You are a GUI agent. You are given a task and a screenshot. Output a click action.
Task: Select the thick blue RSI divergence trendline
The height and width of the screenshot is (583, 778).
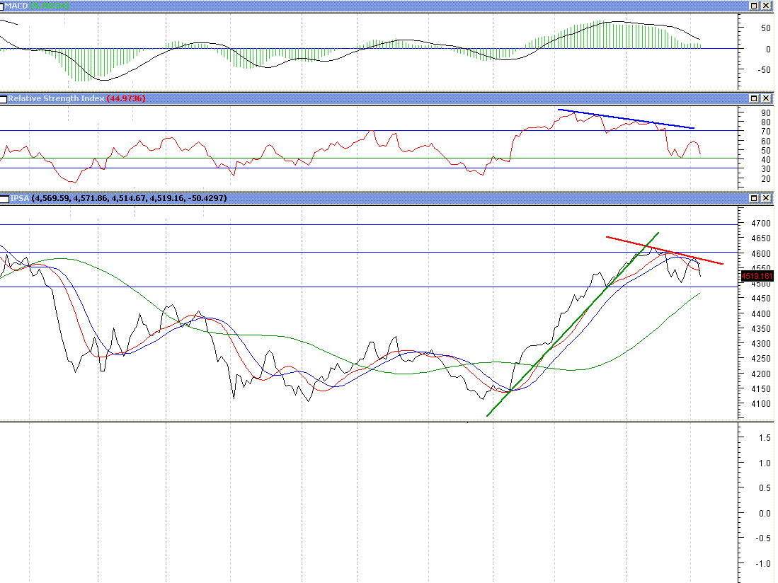(626, 119)
